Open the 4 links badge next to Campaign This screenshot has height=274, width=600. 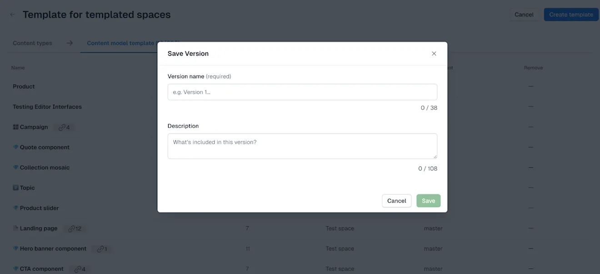coord(65,127)
